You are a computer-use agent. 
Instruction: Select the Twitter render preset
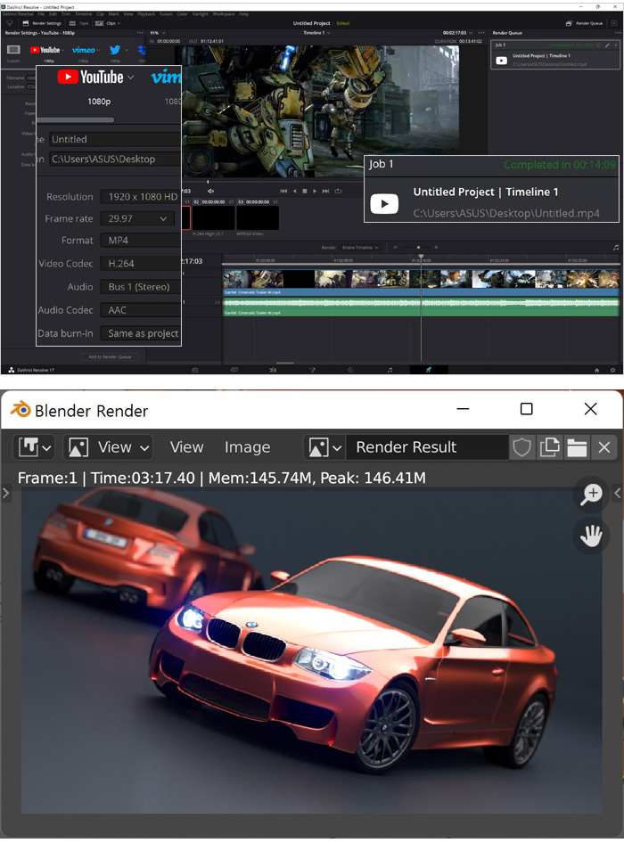[115, 50]
